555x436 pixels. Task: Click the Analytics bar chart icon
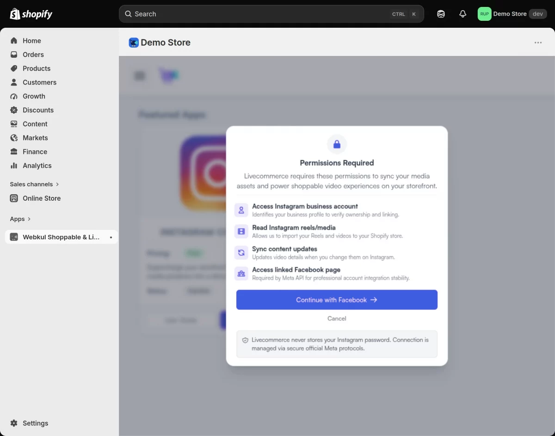(x=14, y=166)
